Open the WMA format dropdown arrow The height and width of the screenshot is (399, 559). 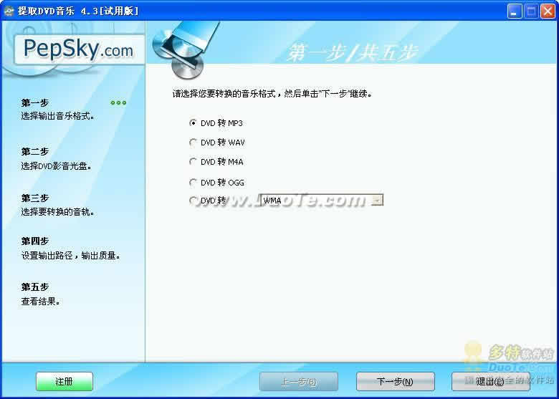[378, 200]
